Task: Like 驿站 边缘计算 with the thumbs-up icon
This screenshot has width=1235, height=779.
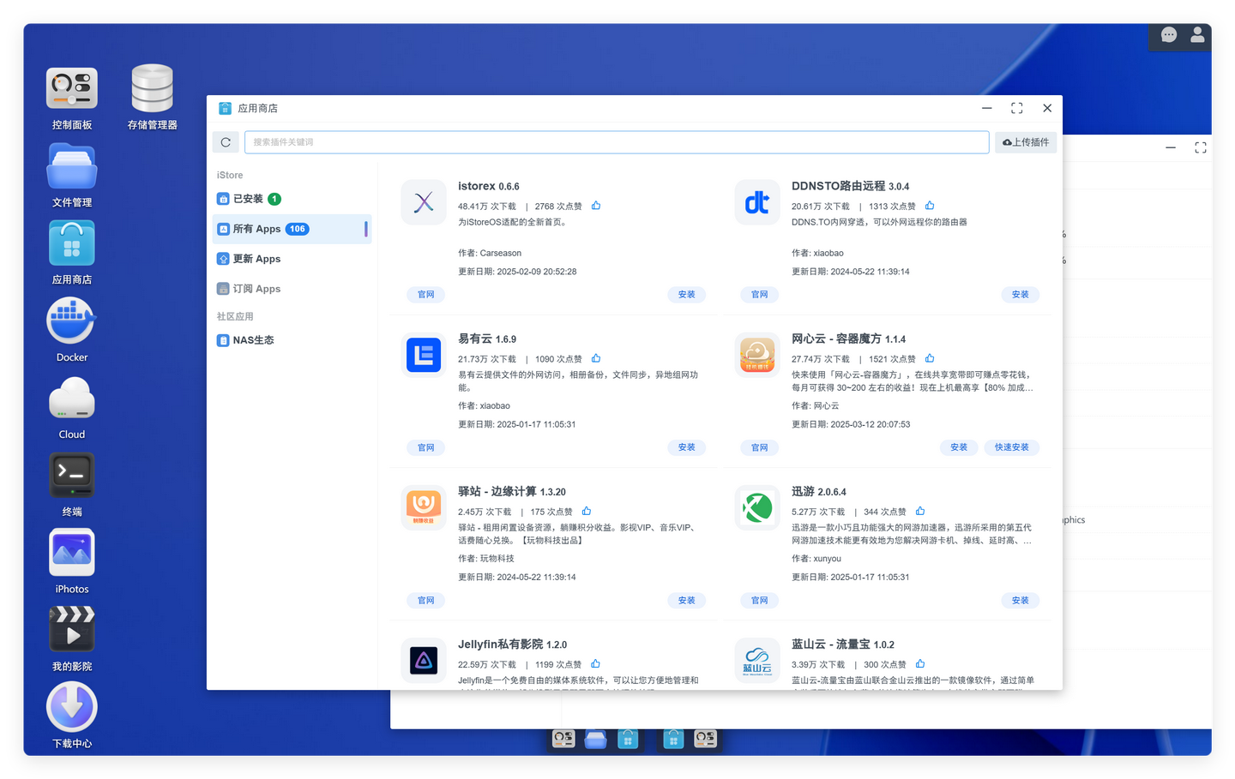Action: pyautogui.click(x=587, y=511)
